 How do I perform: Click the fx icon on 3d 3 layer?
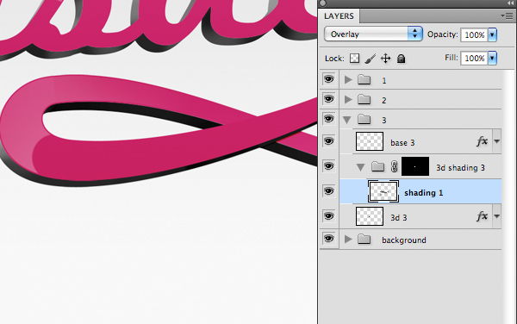click(482, 216)
